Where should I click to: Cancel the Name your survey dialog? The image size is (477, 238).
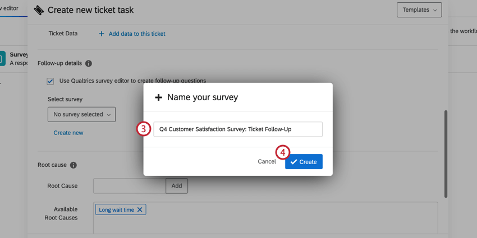267,162
